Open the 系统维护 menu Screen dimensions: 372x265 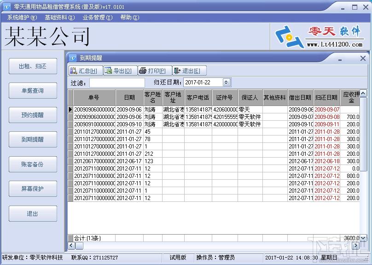point(22,18)
